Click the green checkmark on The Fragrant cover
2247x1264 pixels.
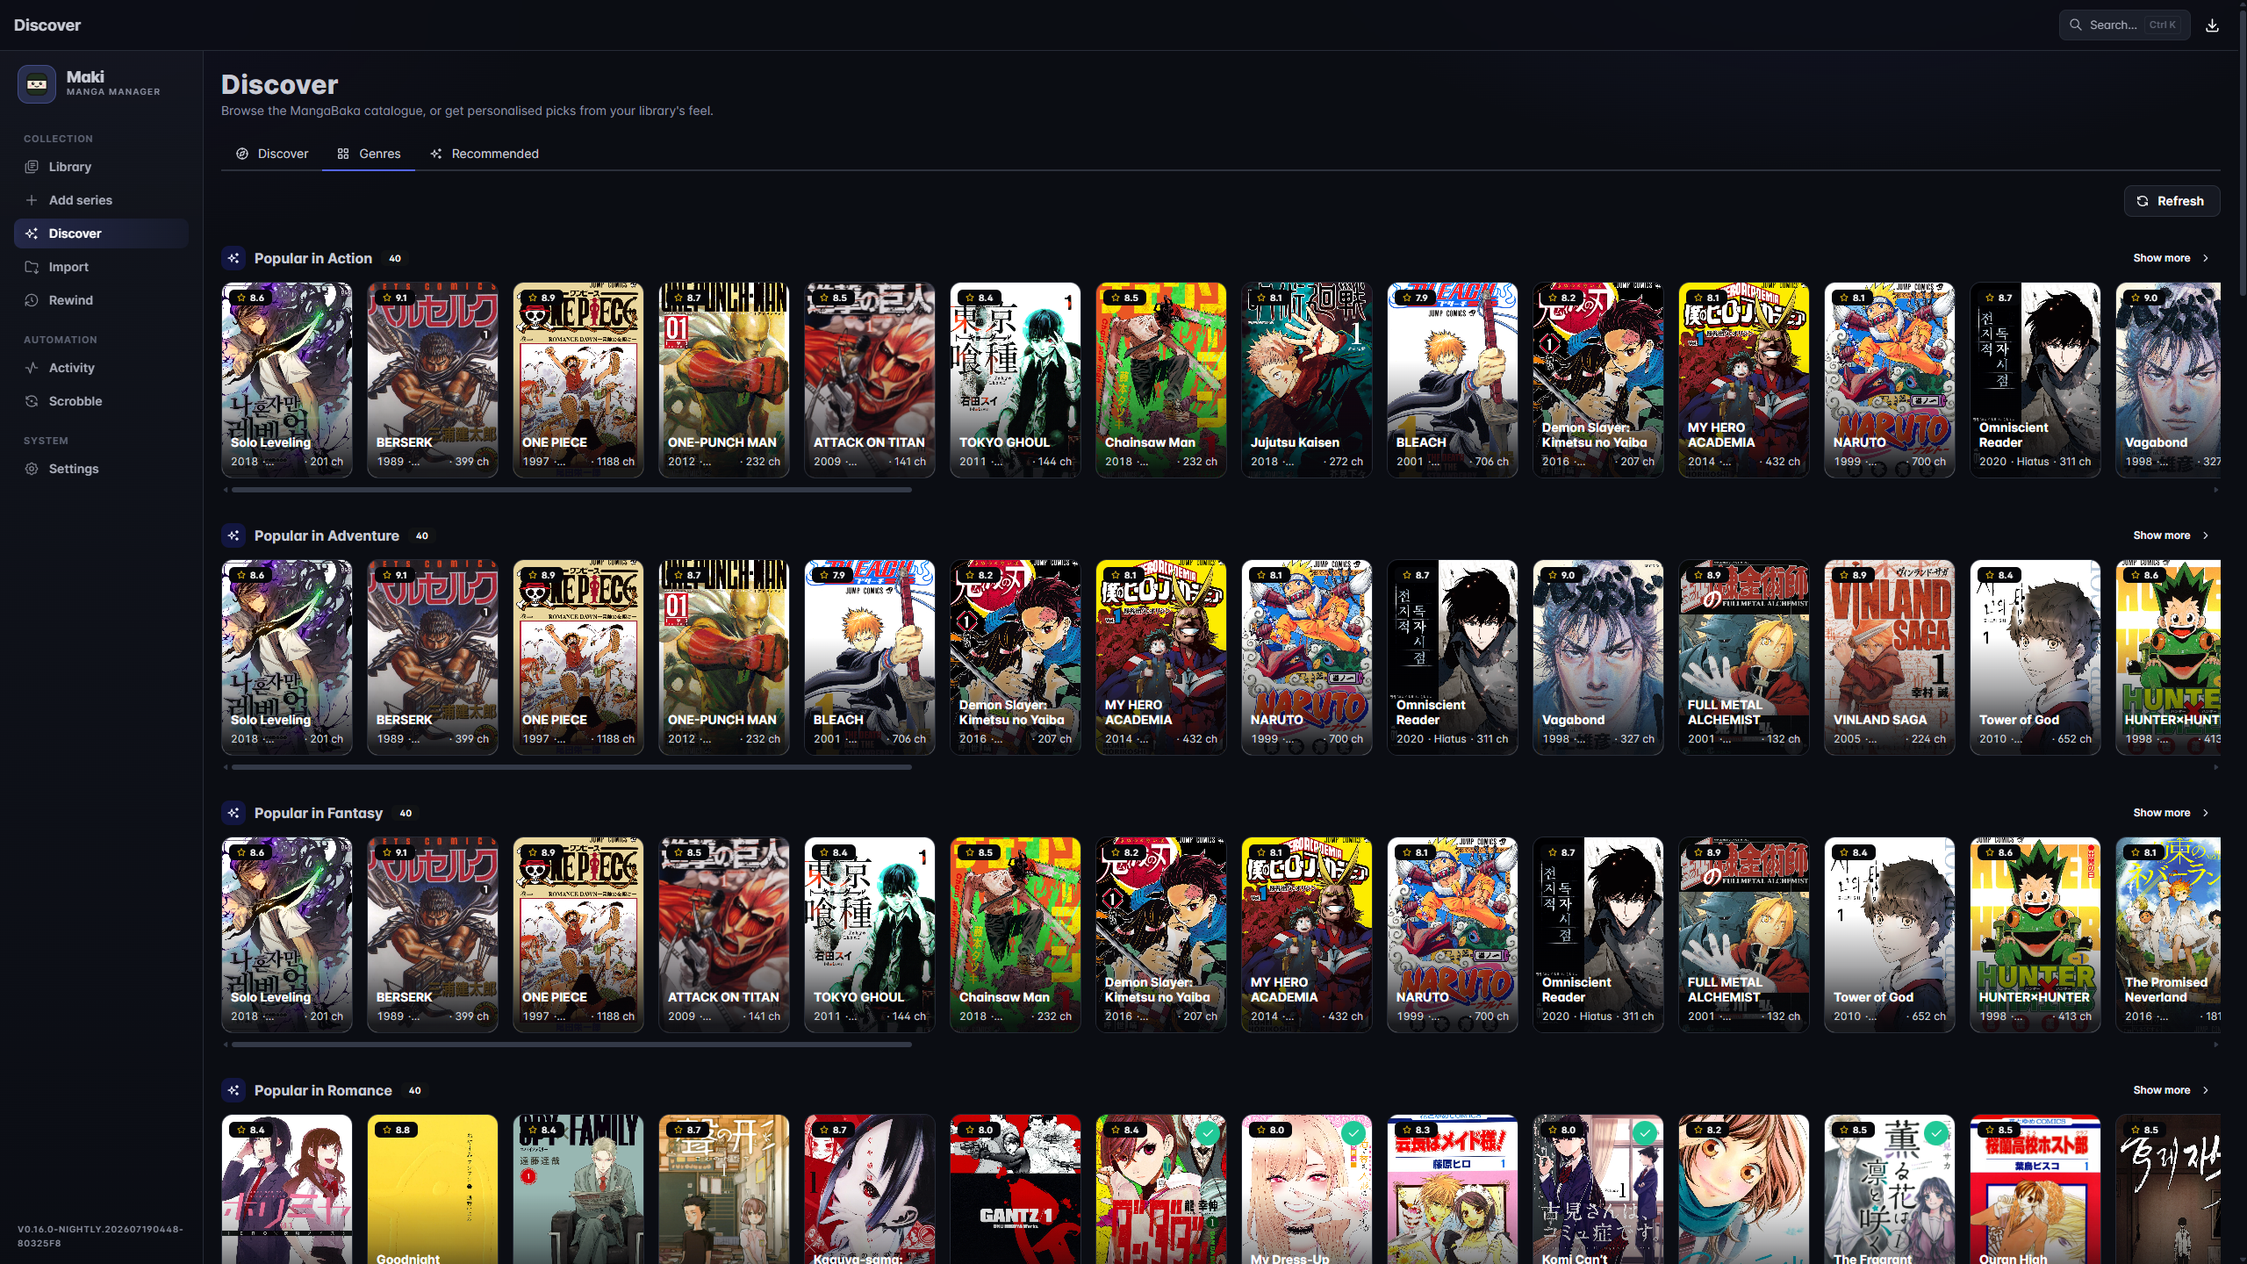click(x=1936, y=1133)
